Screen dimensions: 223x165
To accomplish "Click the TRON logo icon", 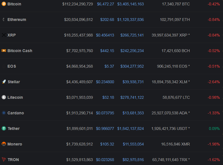I will 4,160.
